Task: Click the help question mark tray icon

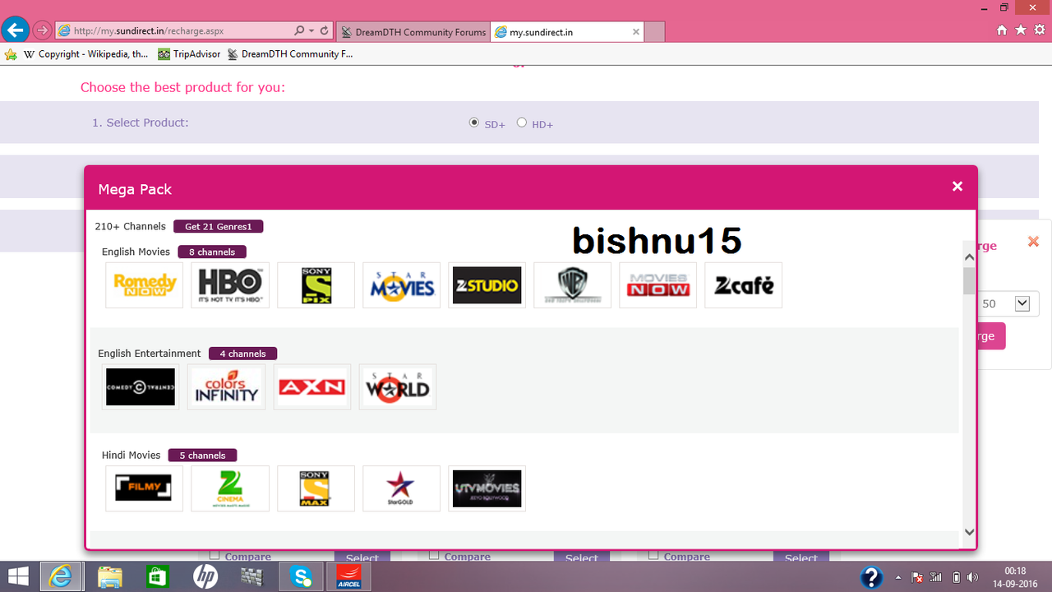Action: pos(872,576)
